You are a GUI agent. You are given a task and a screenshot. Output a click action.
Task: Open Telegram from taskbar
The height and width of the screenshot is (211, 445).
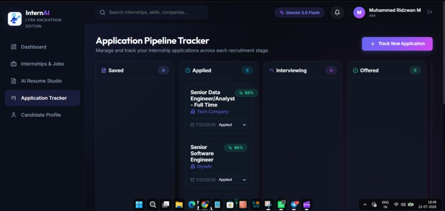pyautogui.click(x=294, y=204)
